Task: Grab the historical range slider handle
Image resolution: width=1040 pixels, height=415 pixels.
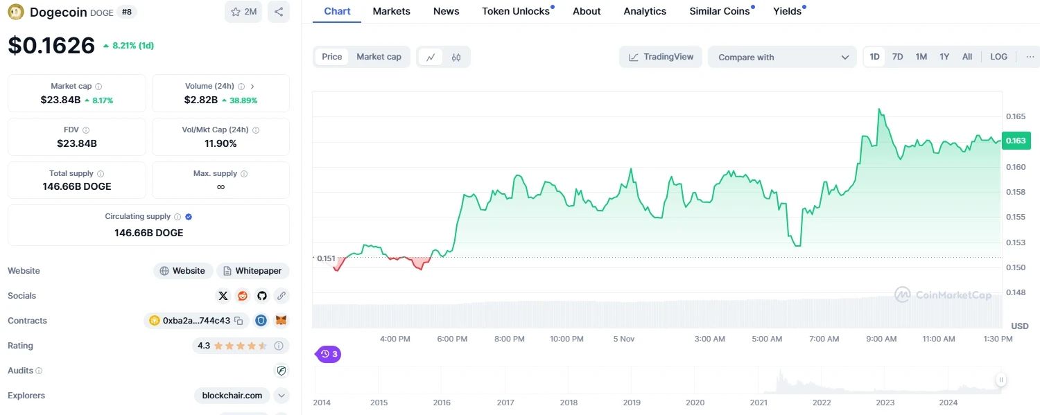Action: pos(1001,380)
